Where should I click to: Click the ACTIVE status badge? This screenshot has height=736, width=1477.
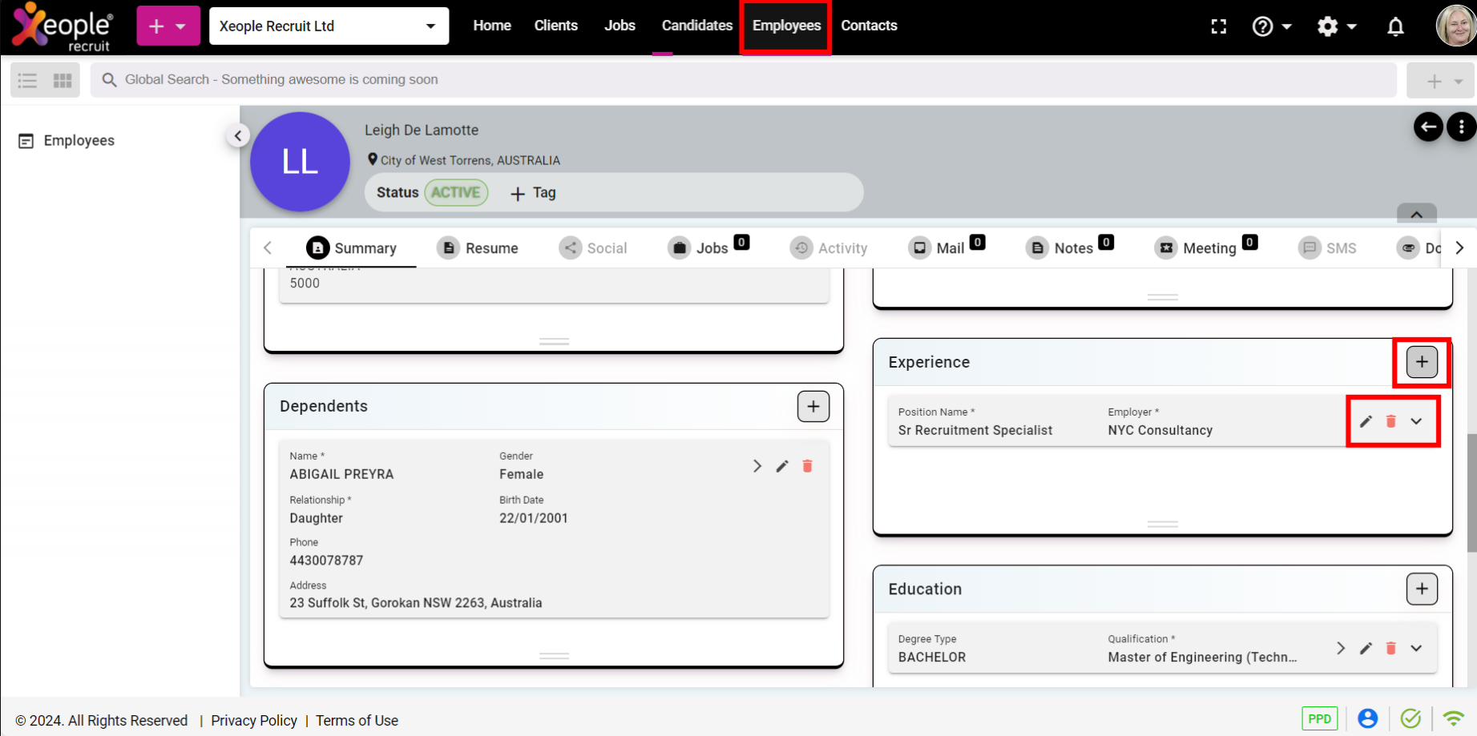[456, 193]
